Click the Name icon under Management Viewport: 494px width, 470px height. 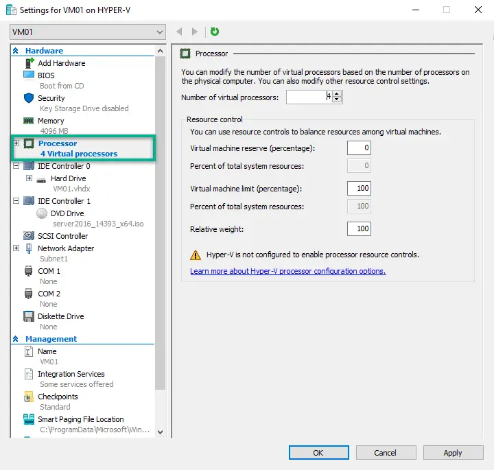pyautogui.click(x=29, y=351)
